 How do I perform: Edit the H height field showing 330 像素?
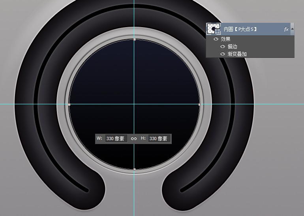tap(159, 138)
